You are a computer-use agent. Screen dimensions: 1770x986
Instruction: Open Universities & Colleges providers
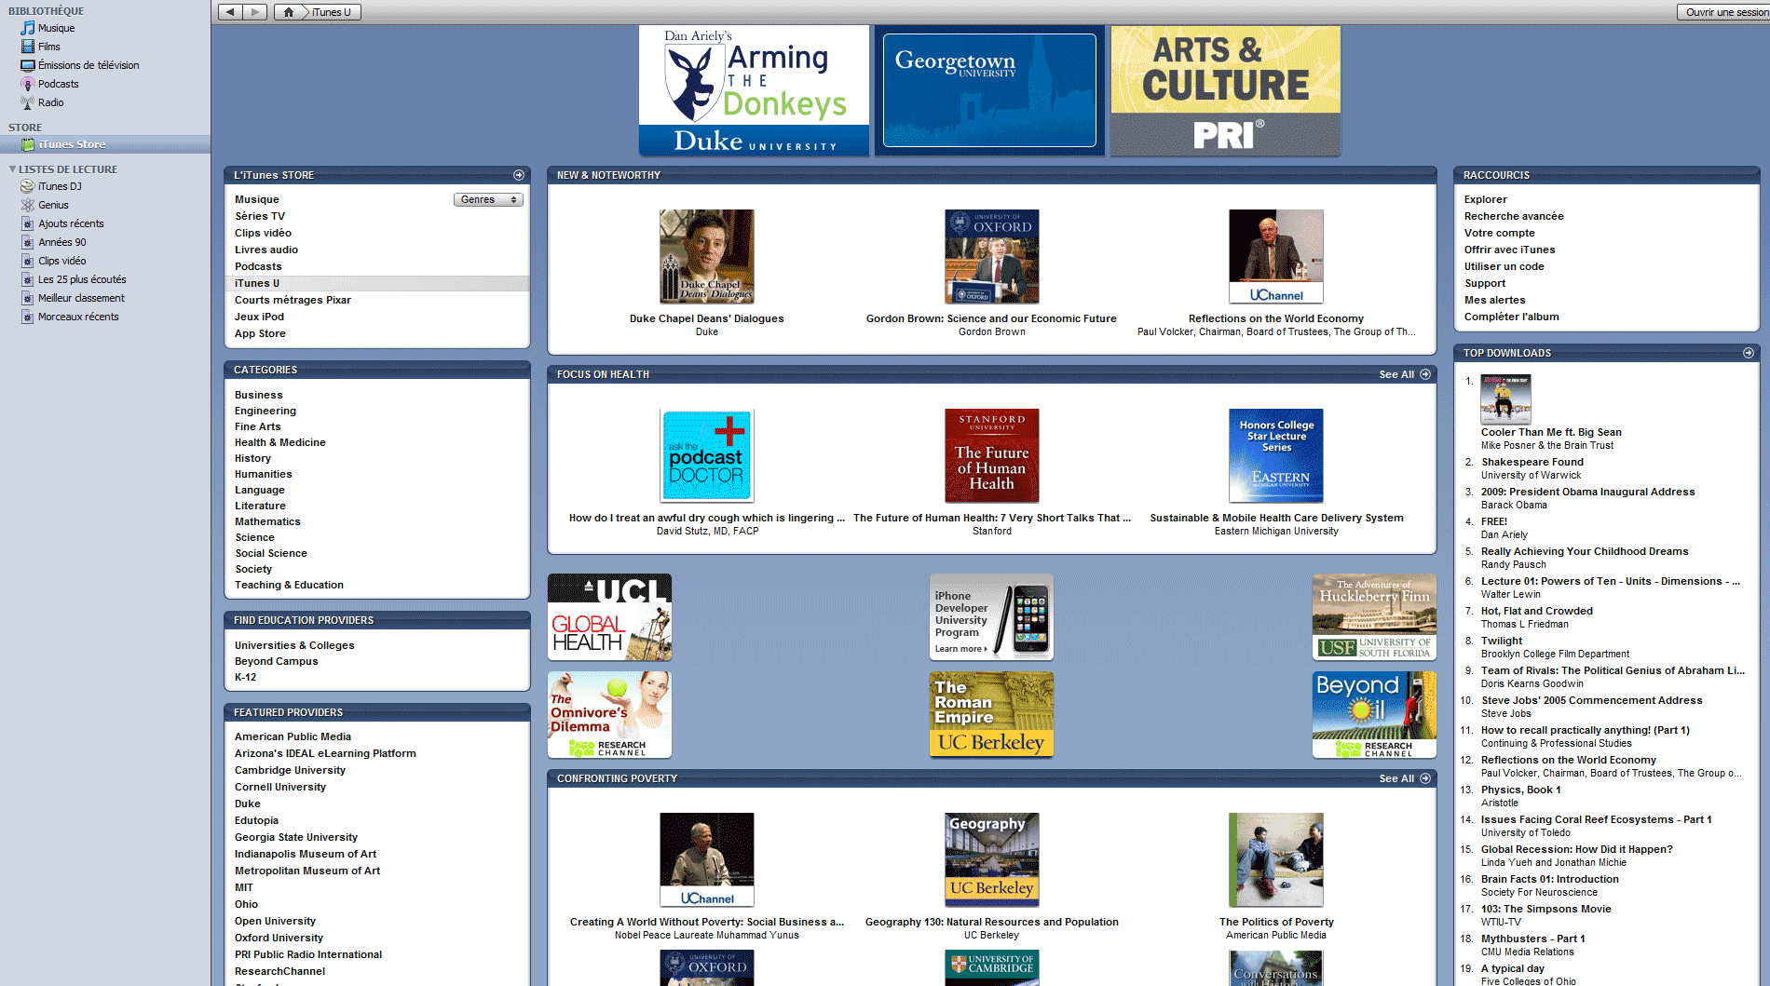[x=294, y=645]
